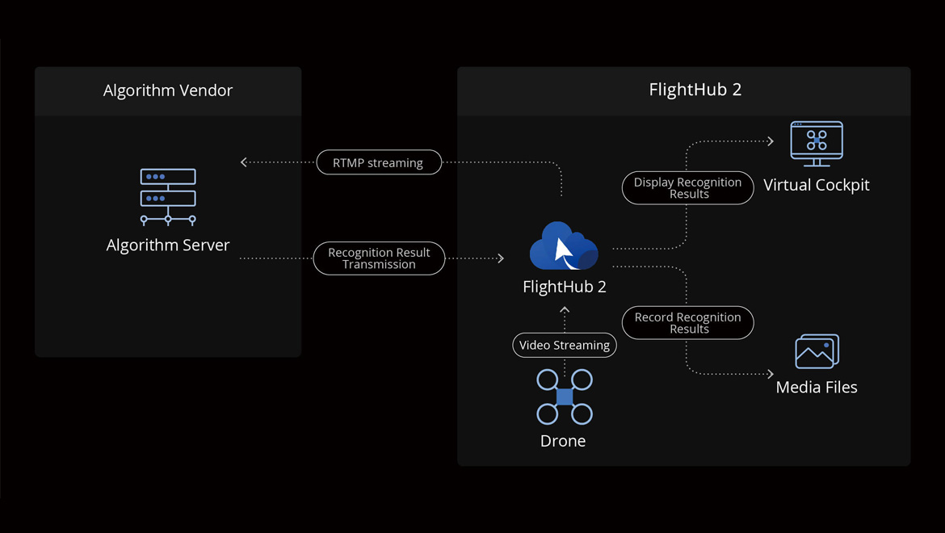This screenshot has height=533, width=945.
Task: Select the RTMP streaming pill label
Action: 379,162
